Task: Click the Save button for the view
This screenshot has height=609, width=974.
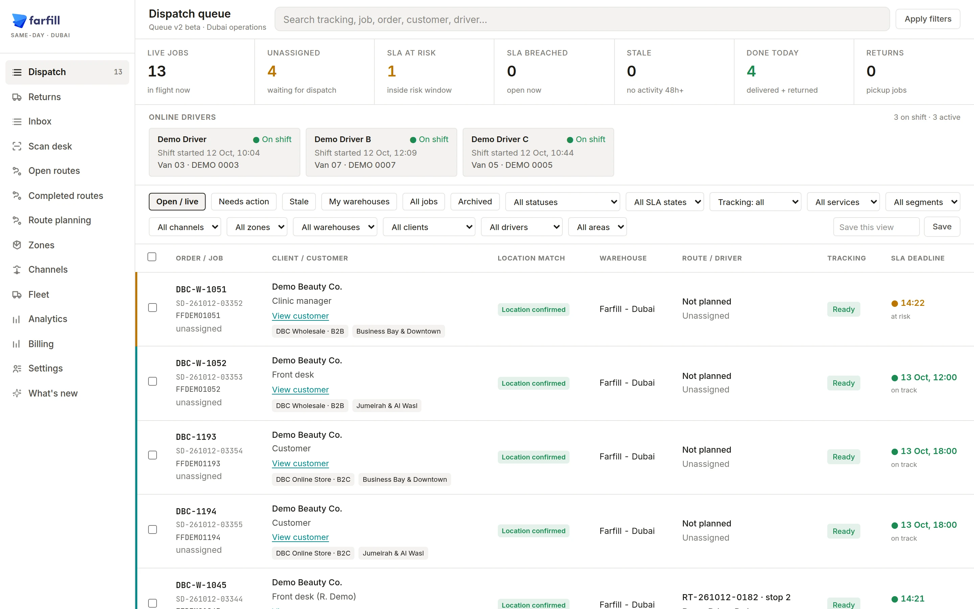Action: coord(942,227)
